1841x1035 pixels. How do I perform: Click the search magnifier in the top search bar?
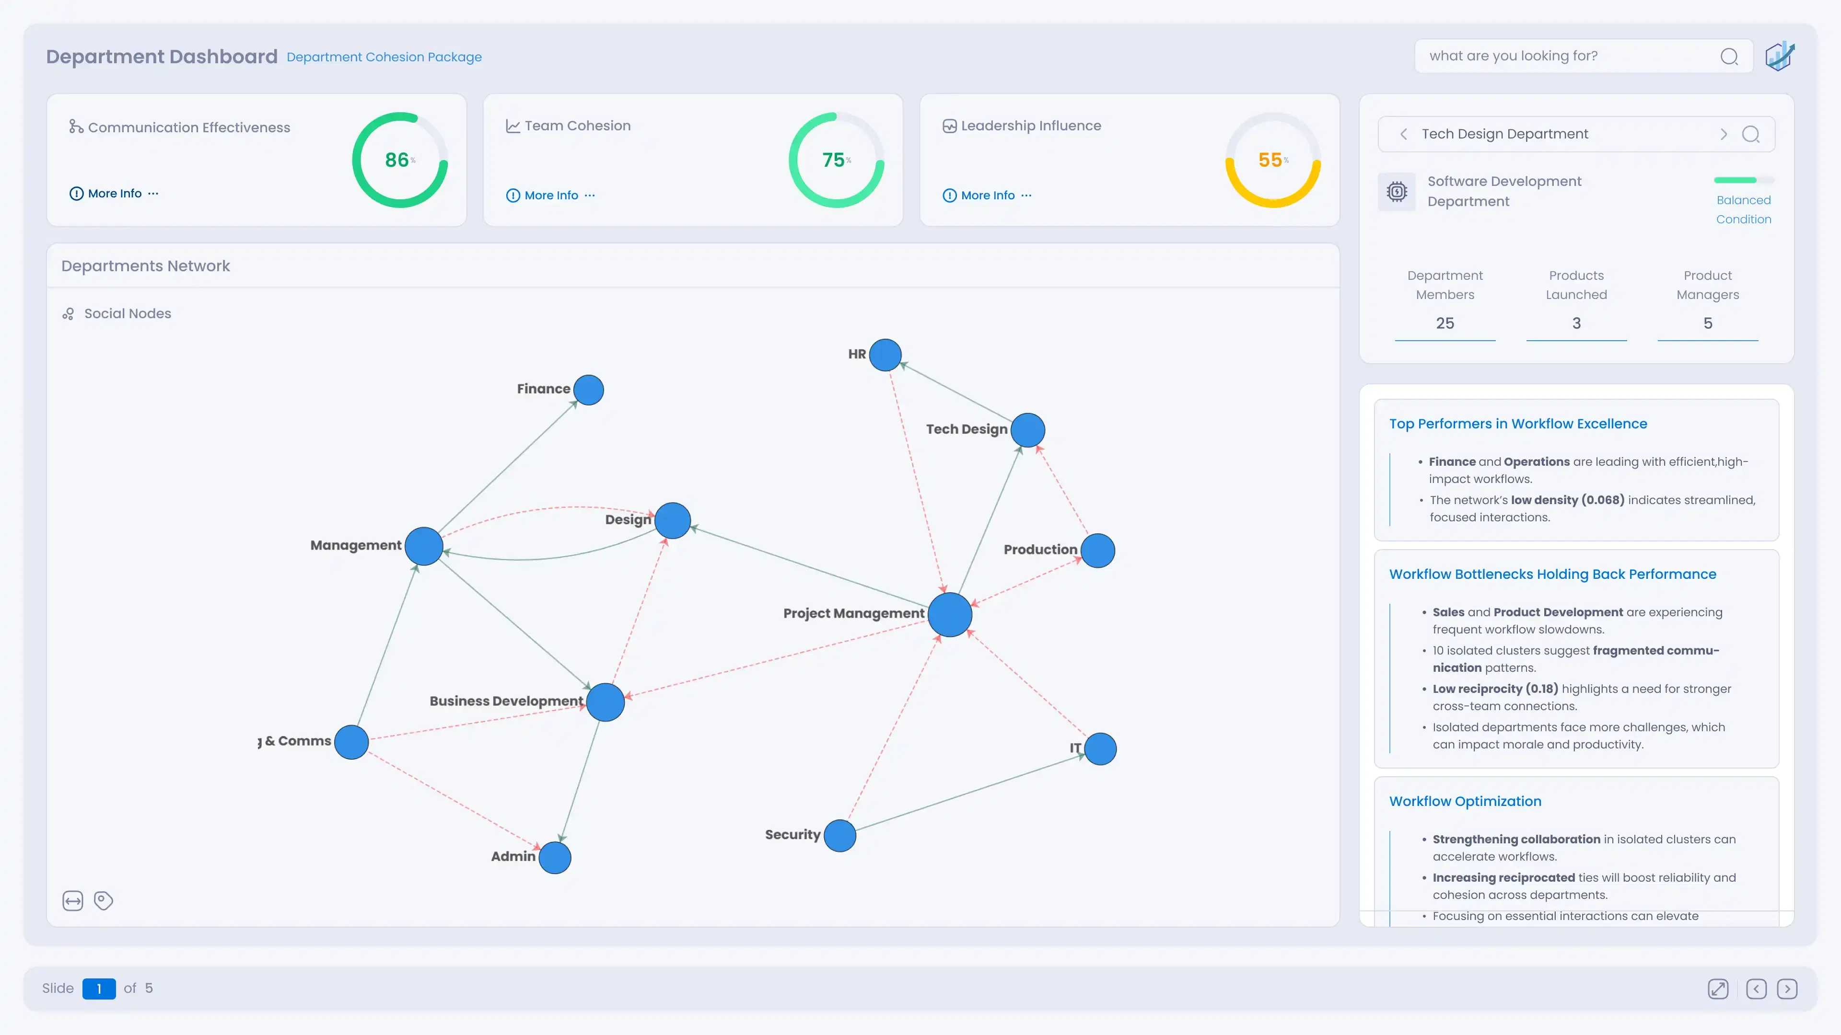click(x=1729, y=57)
